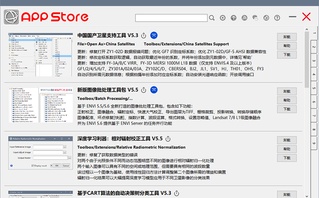The height and width of the screenshot is (198, 319).
Task: Click 帮助 button for 相对辐射校正工具
Action: 287,149
